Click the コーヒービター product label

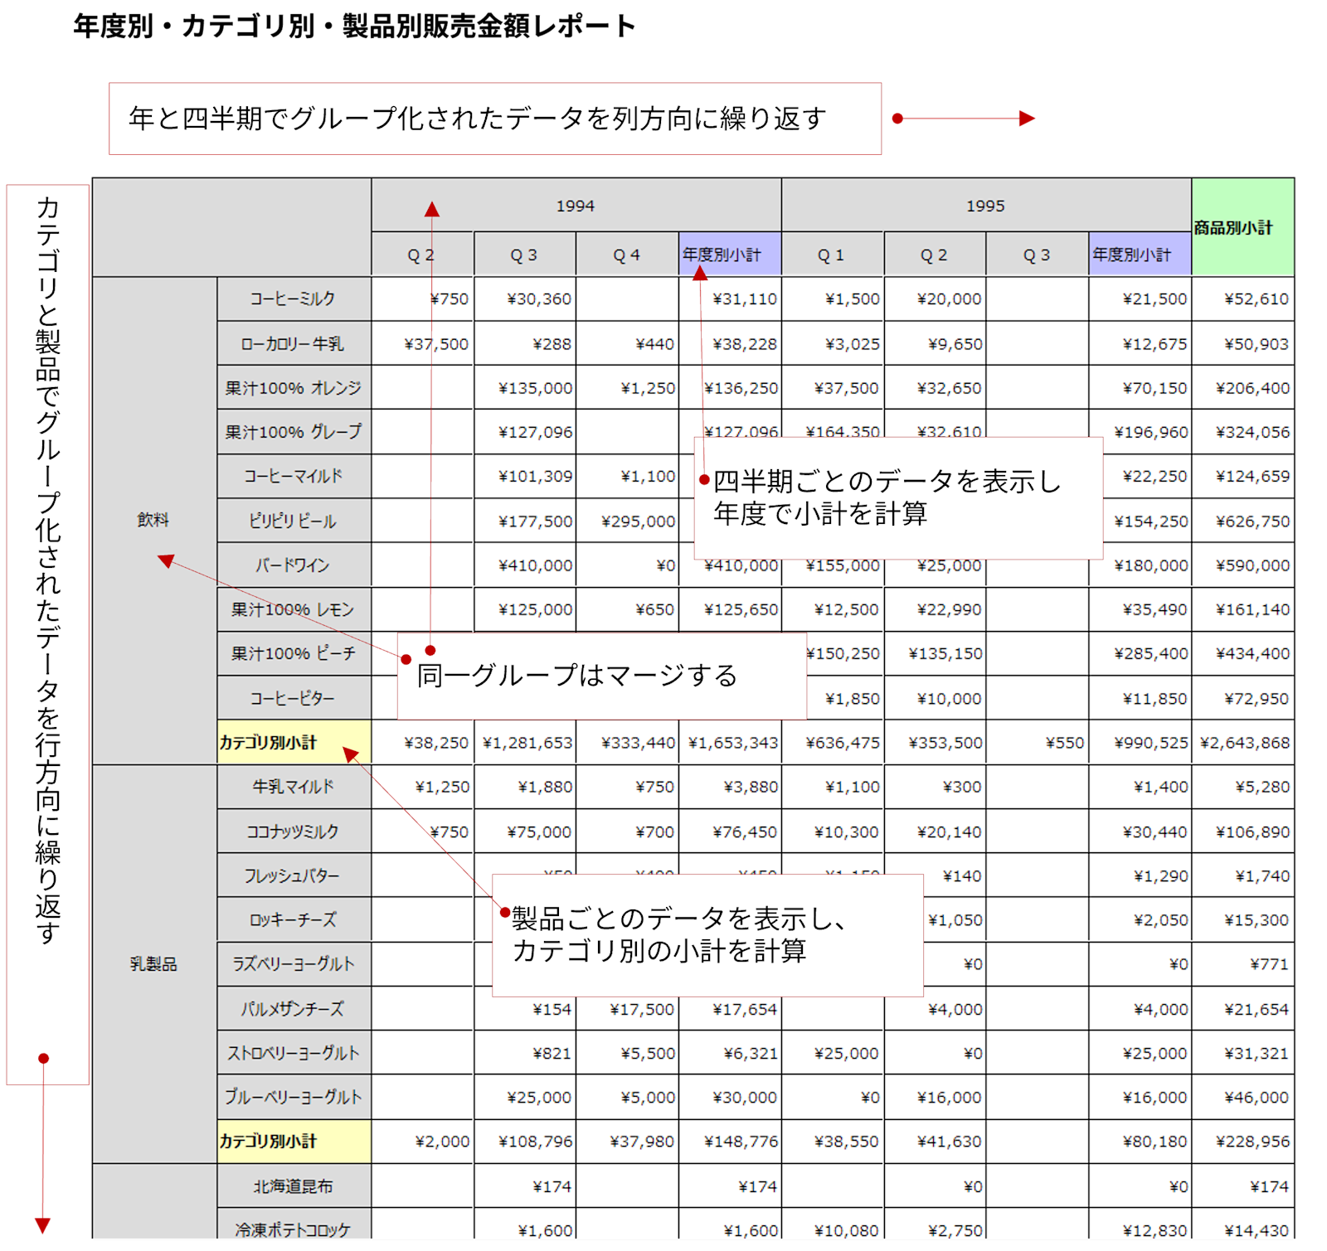294,698
